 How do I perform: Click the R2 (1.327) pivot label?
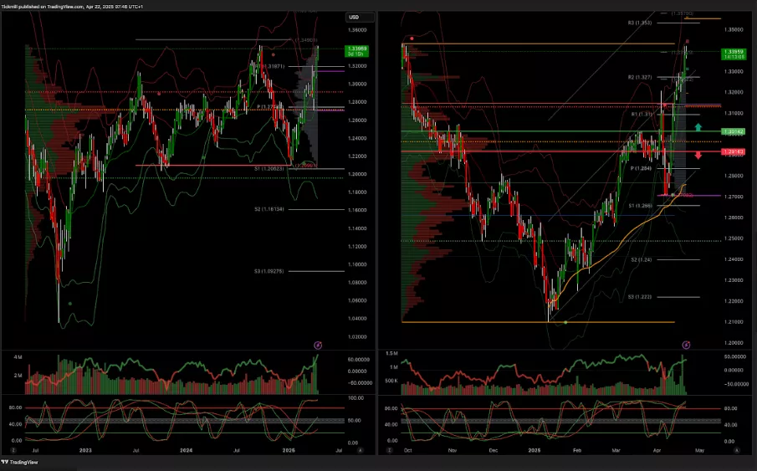pos(640,77)
